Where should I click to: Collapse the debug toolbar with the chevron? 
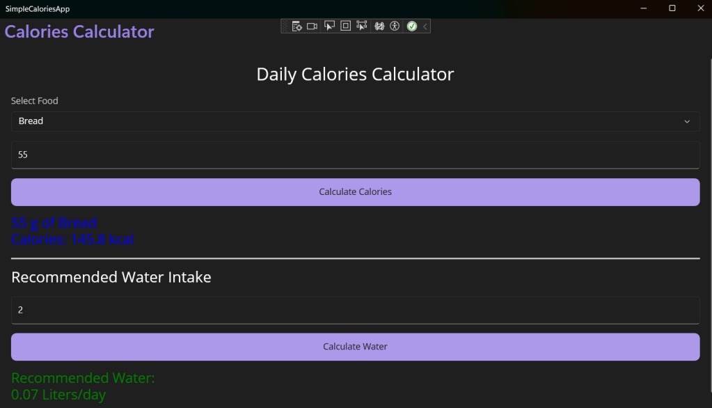pyautogui.click(x=425, y=26)
